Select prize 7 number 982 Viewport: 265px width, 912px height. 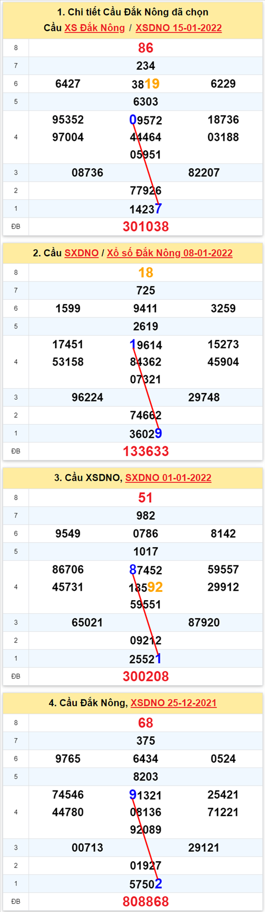coord(146,516)
